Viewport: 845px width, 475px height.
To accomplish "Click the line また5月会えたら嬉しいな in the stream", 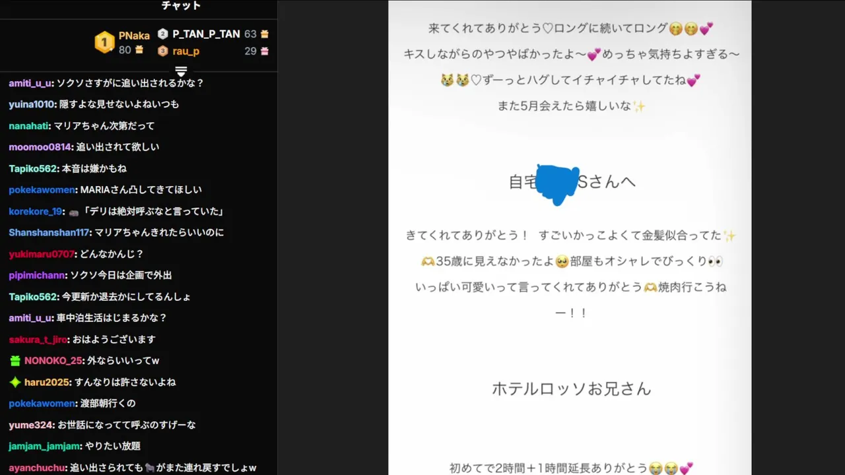I will tap(571, 106).
